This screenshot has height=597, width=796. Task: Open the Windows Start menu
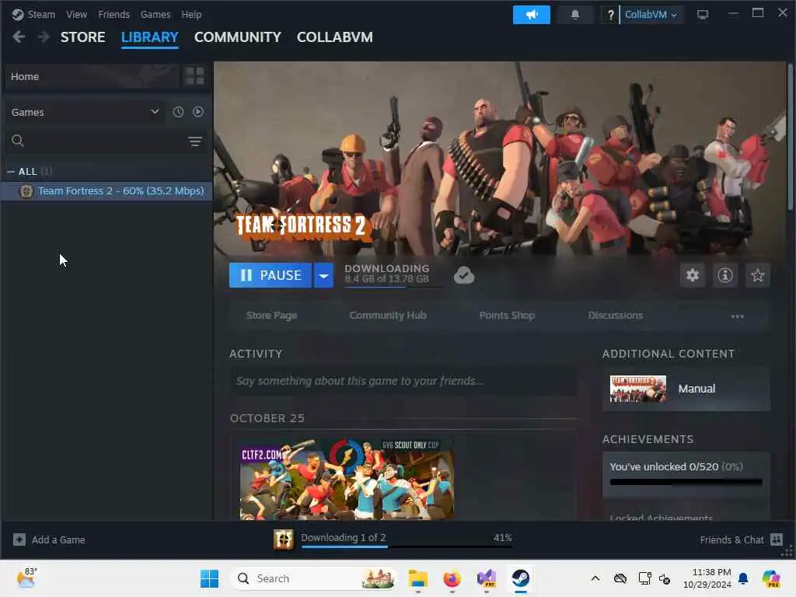(x=209, y=578)
